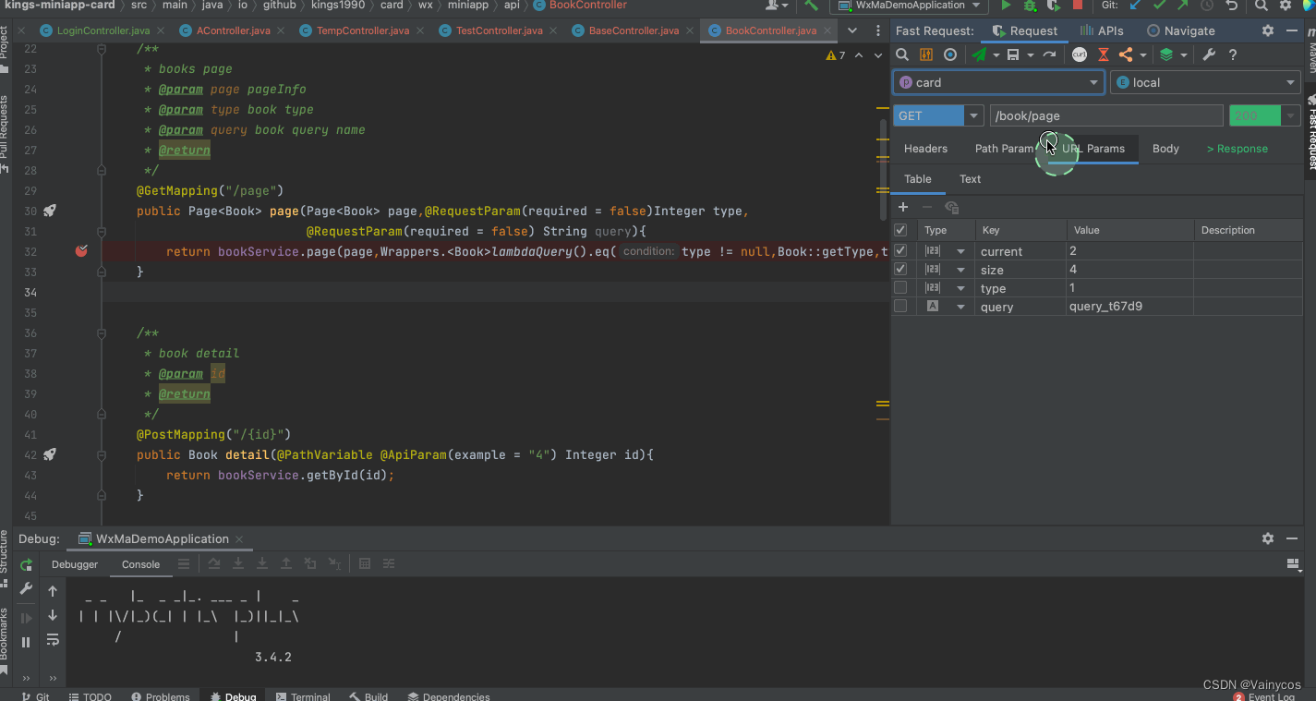Image resolution: width=1316 pixels, height=701 pixels.
Task: Click the question mark help icon
Action: coord(1232,55)
